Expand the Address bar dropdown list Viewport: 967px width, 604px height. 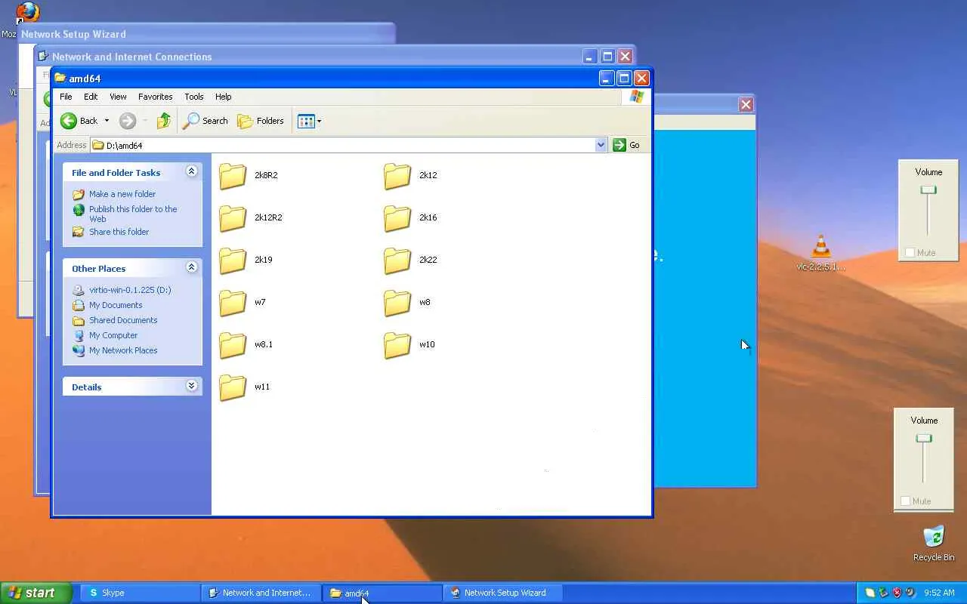(601, 145)
